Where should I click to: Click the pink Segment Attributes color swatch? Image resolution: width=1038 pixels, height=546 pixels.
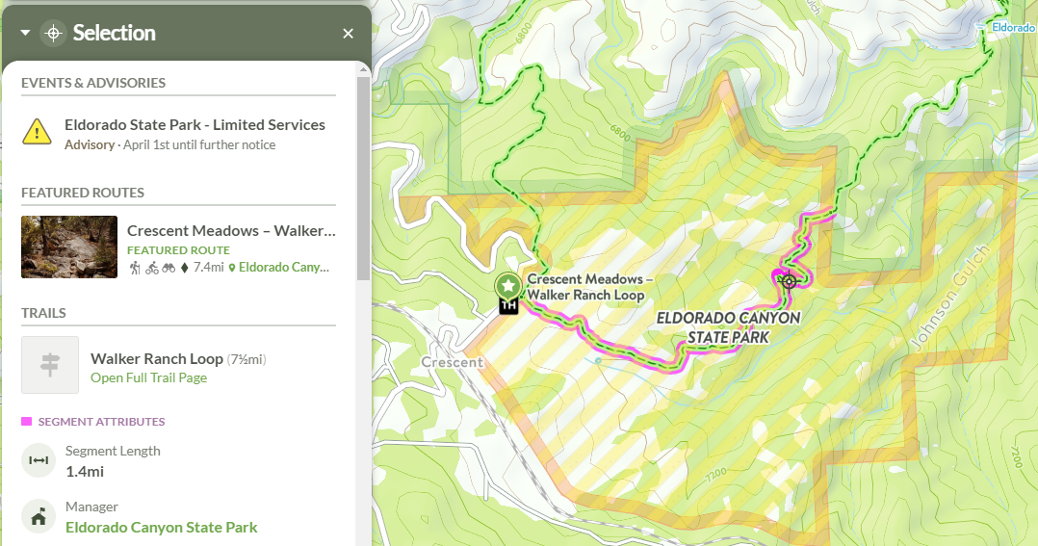coord(27,422)
